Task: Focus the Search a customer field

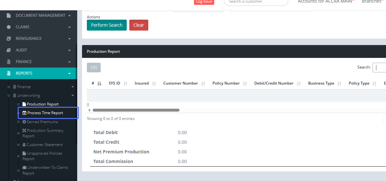Action: pyautogui.click(x=256, y=2)
